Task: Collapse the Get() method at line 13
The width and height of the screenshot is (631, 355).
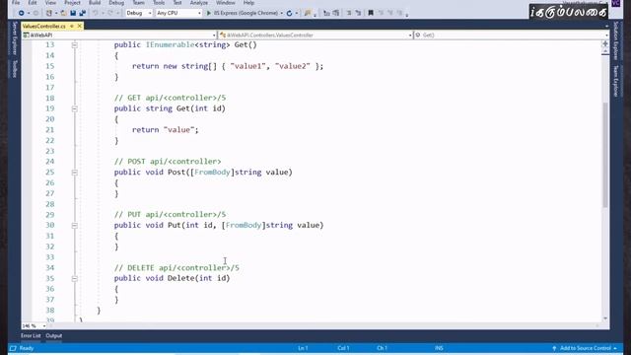Action: click(x=75, y=45)
